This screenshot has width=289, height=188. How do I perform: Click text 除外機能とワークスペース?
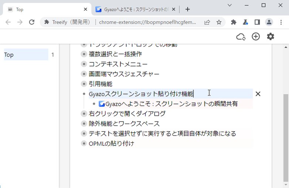point(124,123)
